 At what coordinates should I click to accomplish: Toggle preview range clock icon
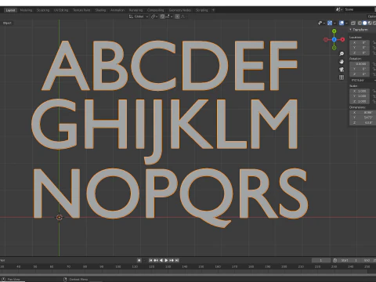(x=335, y=260)
